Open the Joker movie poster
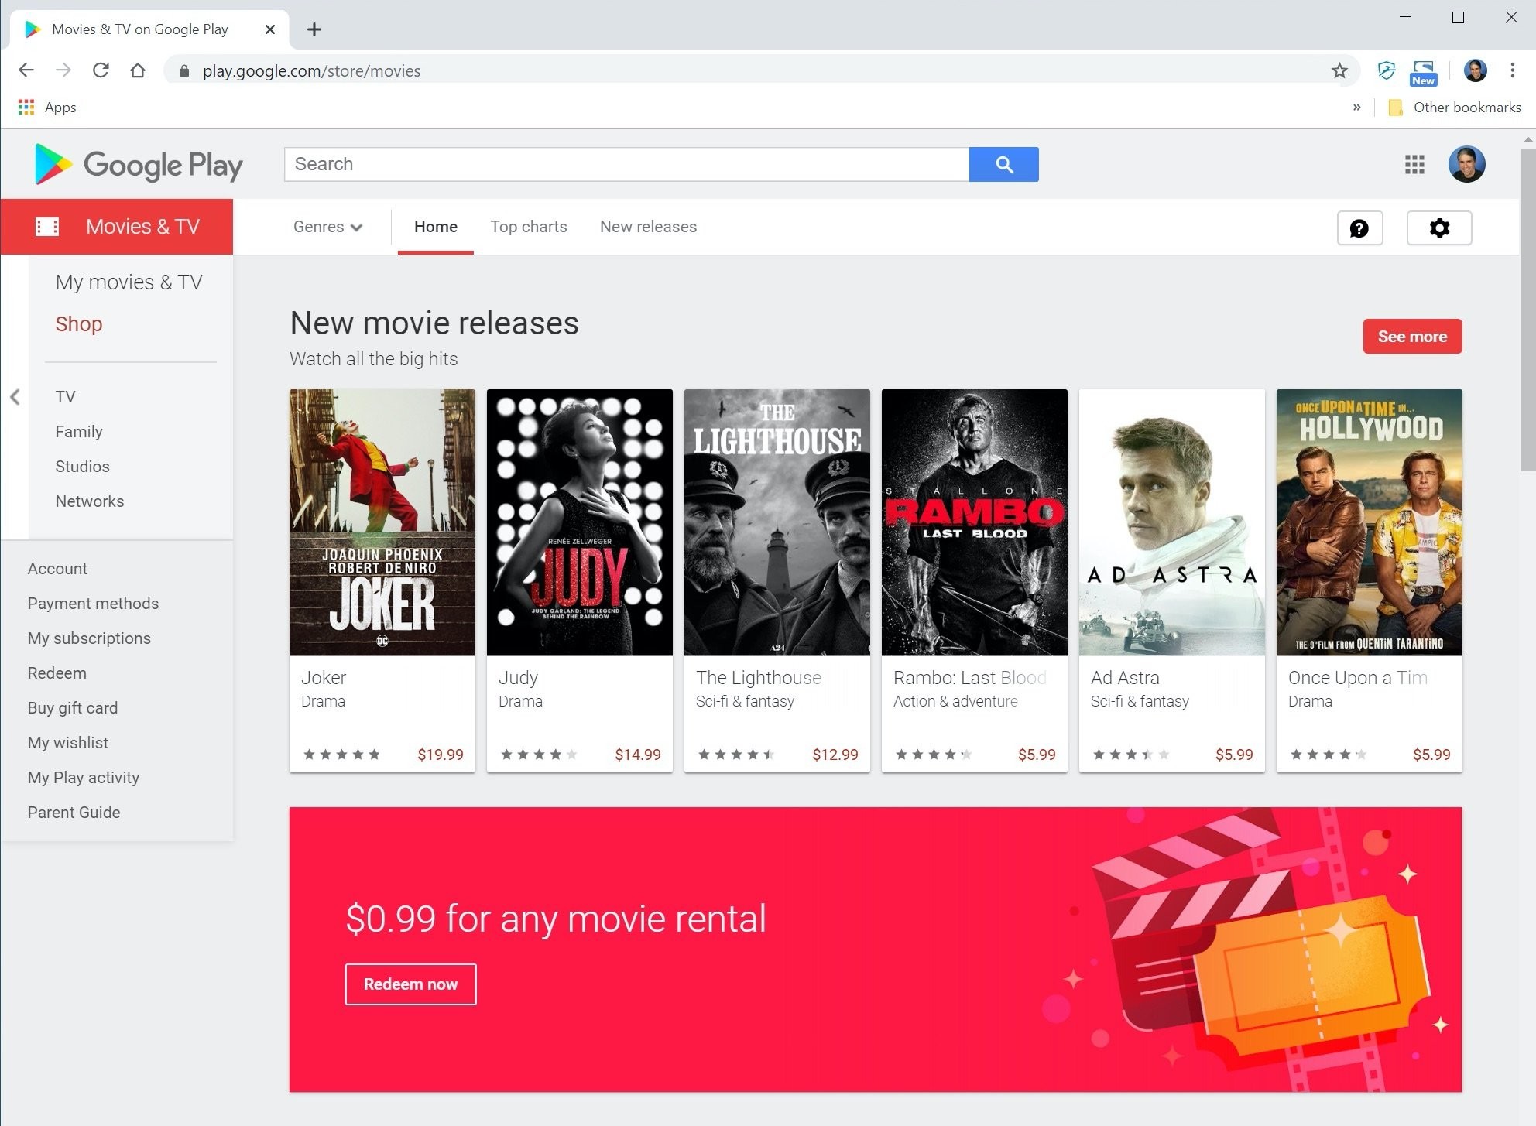Screen dimensions: 1536x1126 [x=382, y=522]
